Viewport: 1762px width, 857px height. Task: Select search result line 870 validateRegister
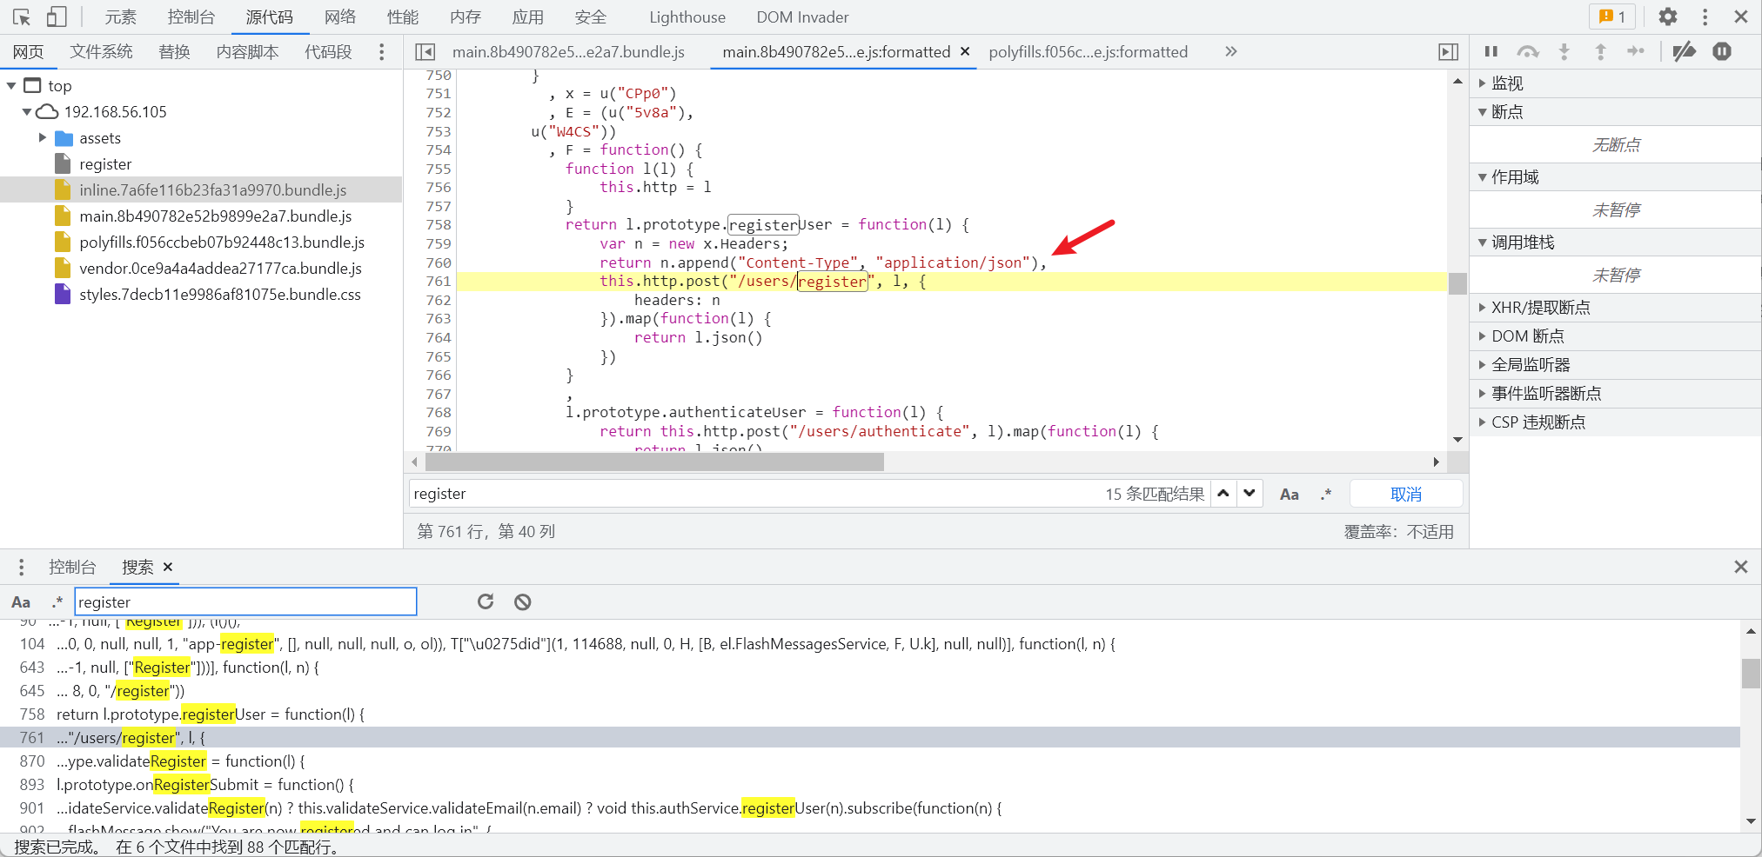[870, 761]
